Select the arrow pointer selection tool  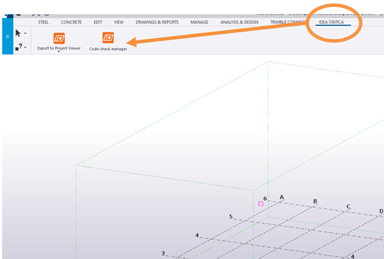pos(18,32)
